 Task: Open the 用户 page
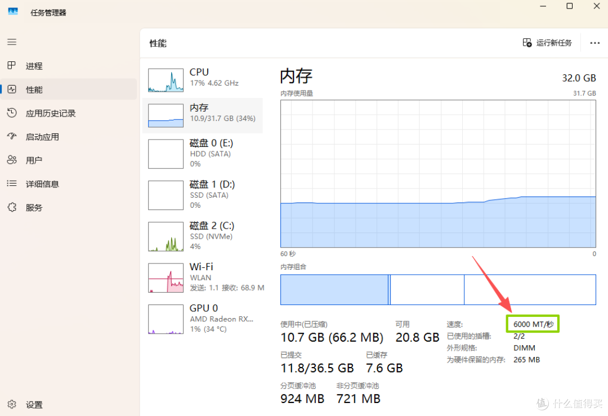[x=69, y=160]
